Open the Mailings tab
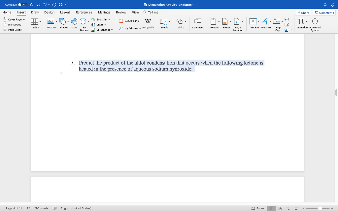The height and width of the screenshot is (211, 338). click(104, 12)
